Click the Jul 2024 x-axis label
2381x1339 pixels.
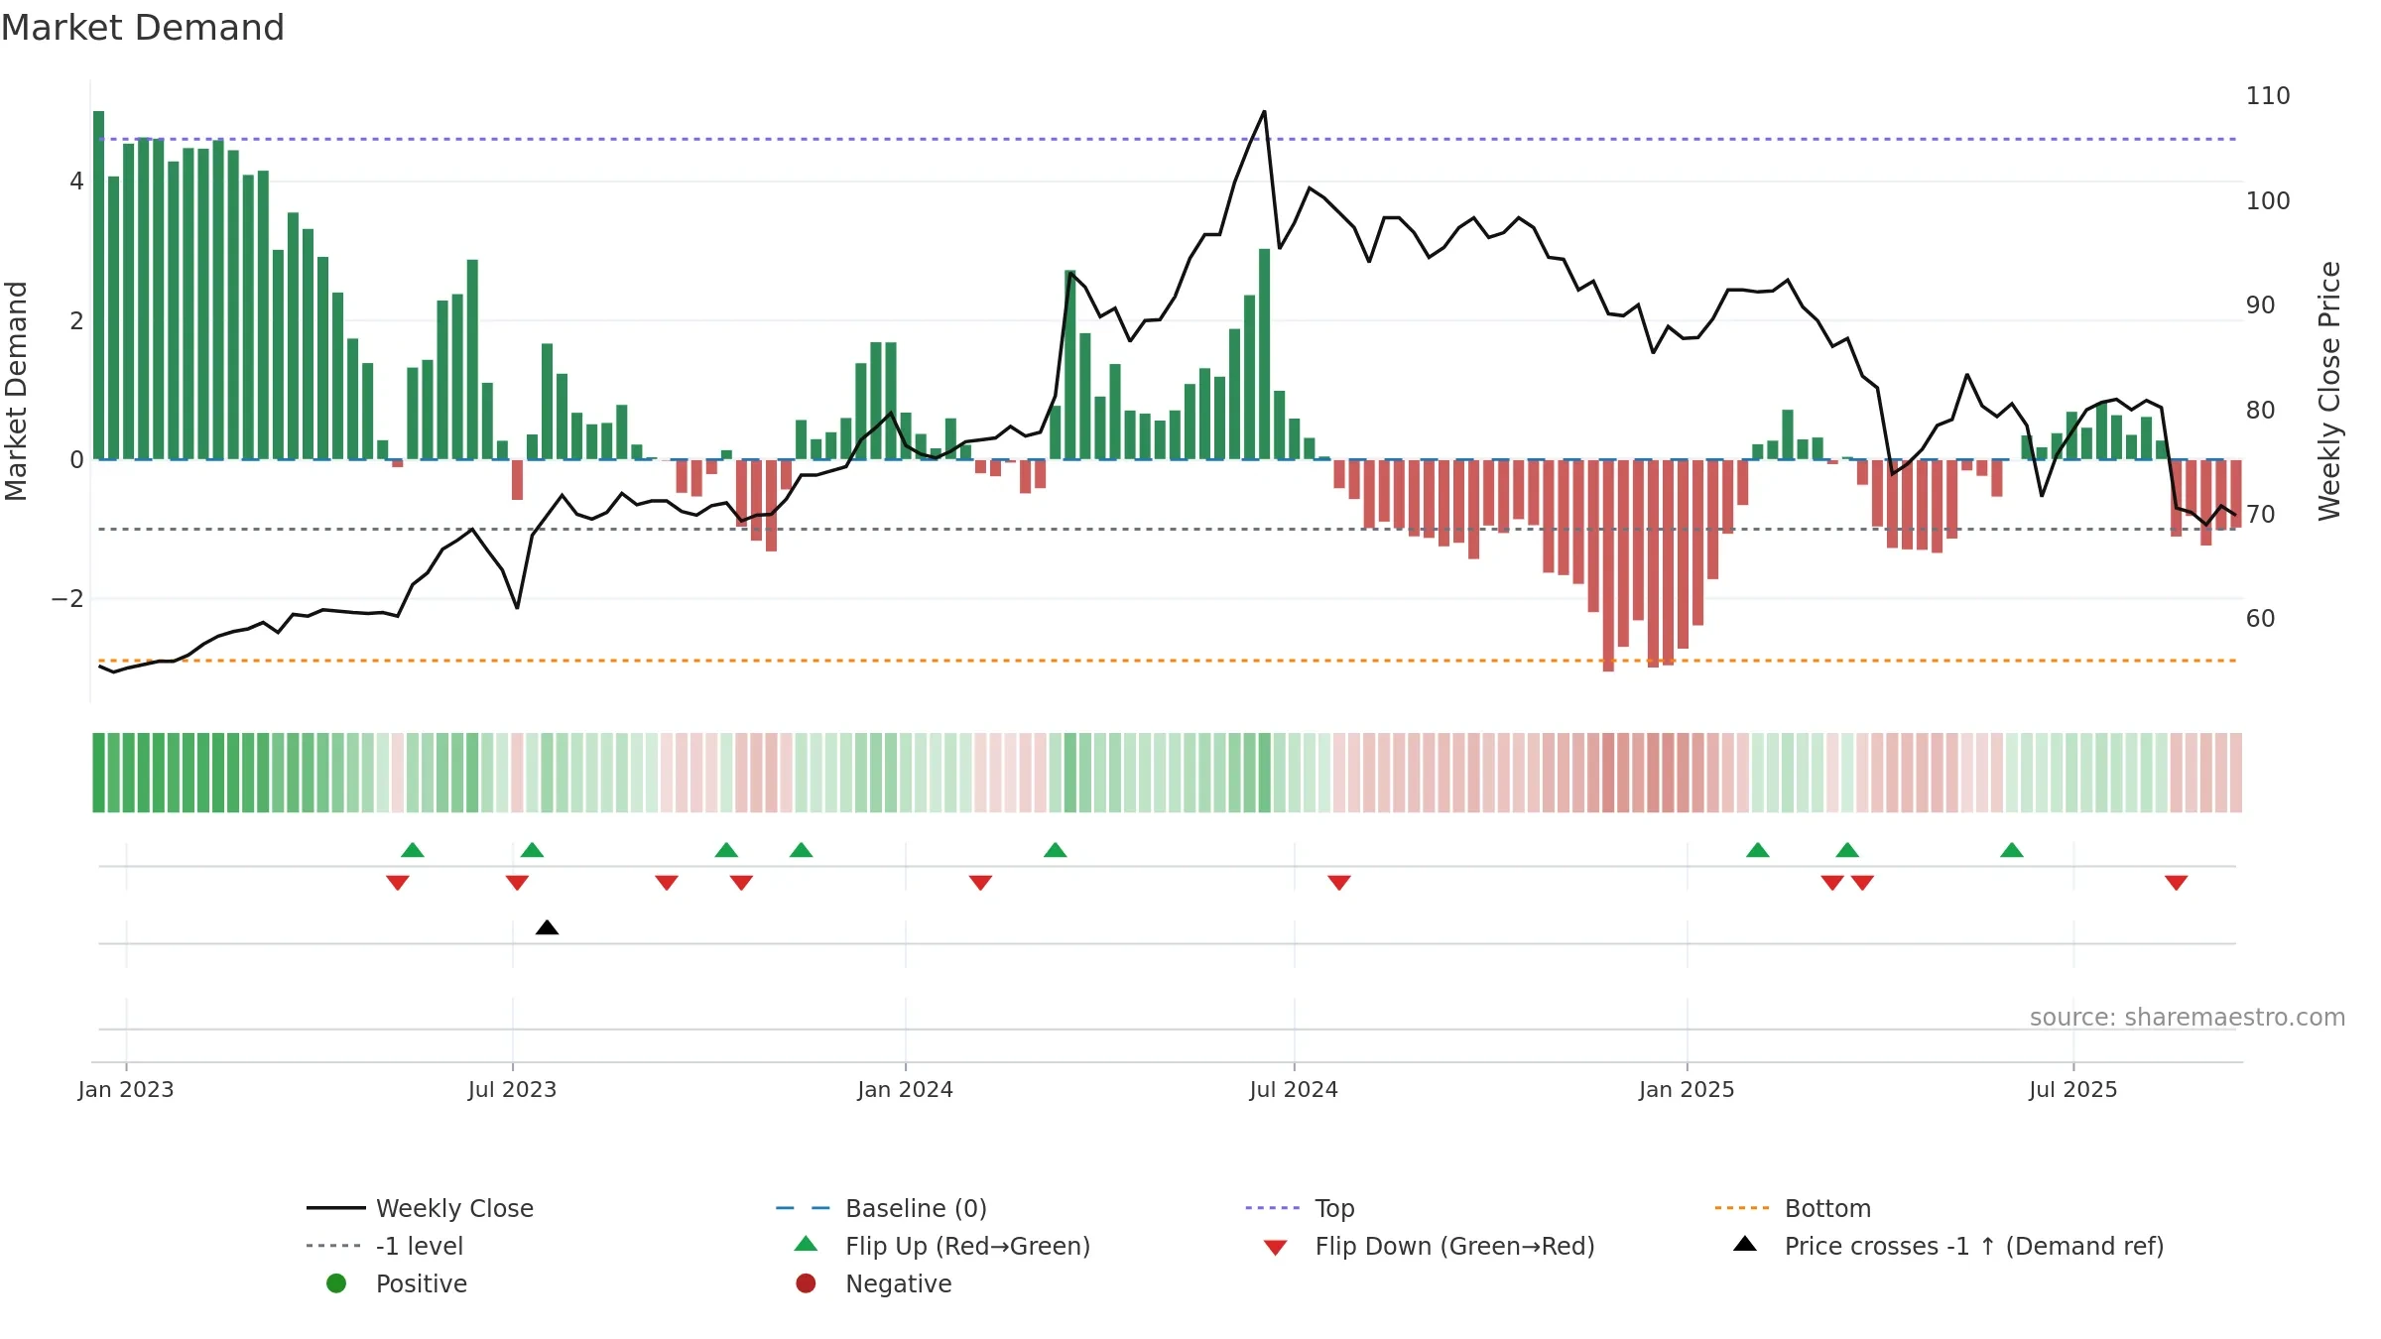click(x=1294, y=1089)
